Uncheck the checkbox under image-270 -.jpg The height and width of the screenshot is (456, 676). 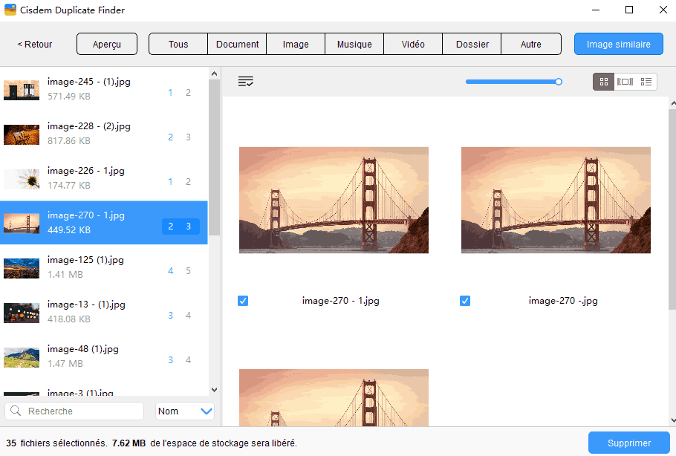pyautogui.click(x=465, y=301)
